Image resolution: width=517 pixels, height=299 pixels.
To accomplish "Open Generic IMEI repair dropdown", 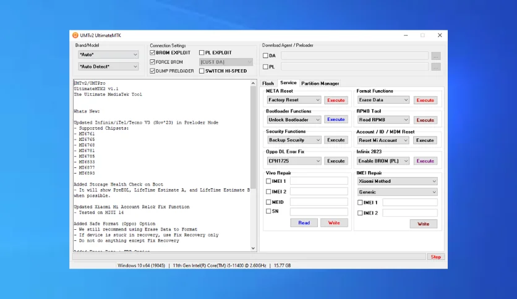I will [397, 192].
